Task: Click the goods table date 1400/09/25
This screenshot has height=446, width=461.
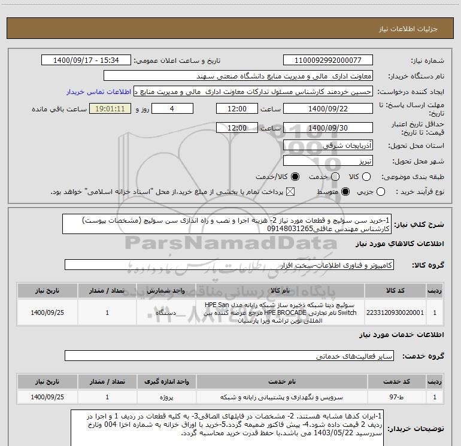Action: 47,312
